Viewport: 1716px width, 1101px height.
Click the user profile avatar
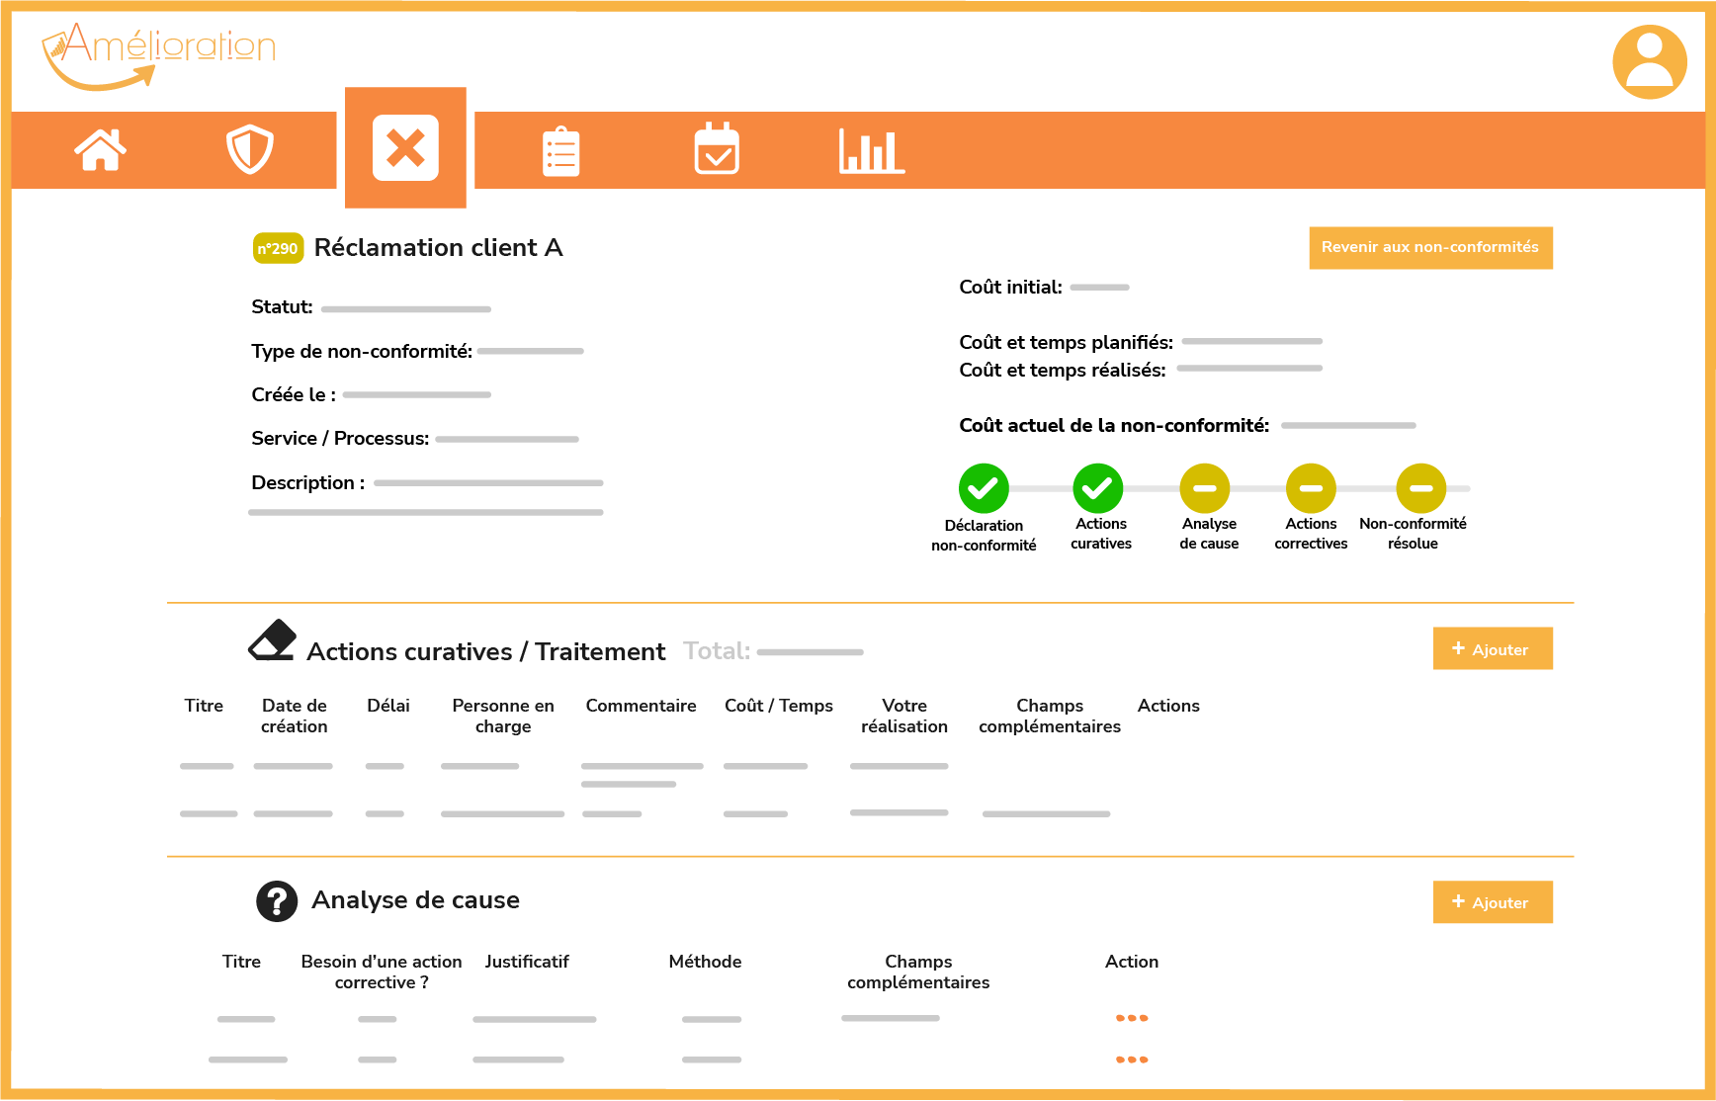coord(1649,62)
